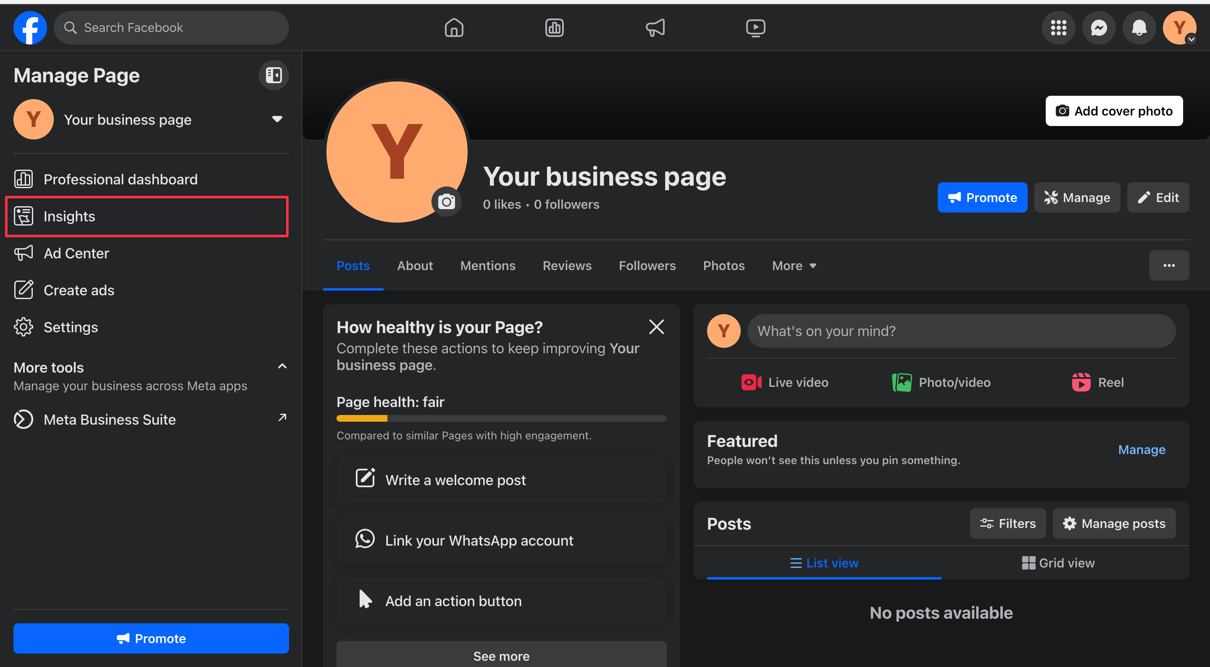1210x667 pixels.
Task: Click the megaphone ads icon in top navigation
Action: tap(655, 28)
